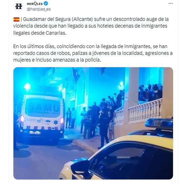Select the first paragraph mentioning Guadamar del Segura
Image resolution: width=179 pixels, height=183 pixels.
[91, 26]
